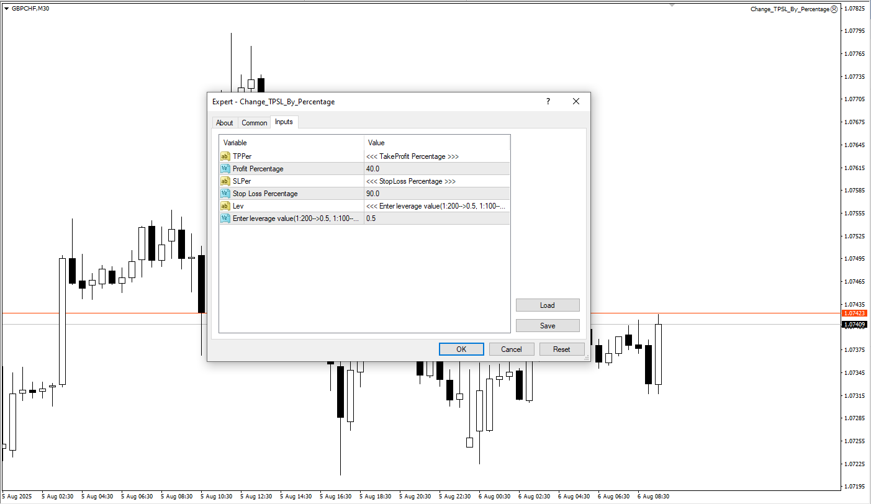Viewport: 871px width, 504px height.
Task: Click the chart shift triangle at top of chart
Action: [x=672, y=5]
